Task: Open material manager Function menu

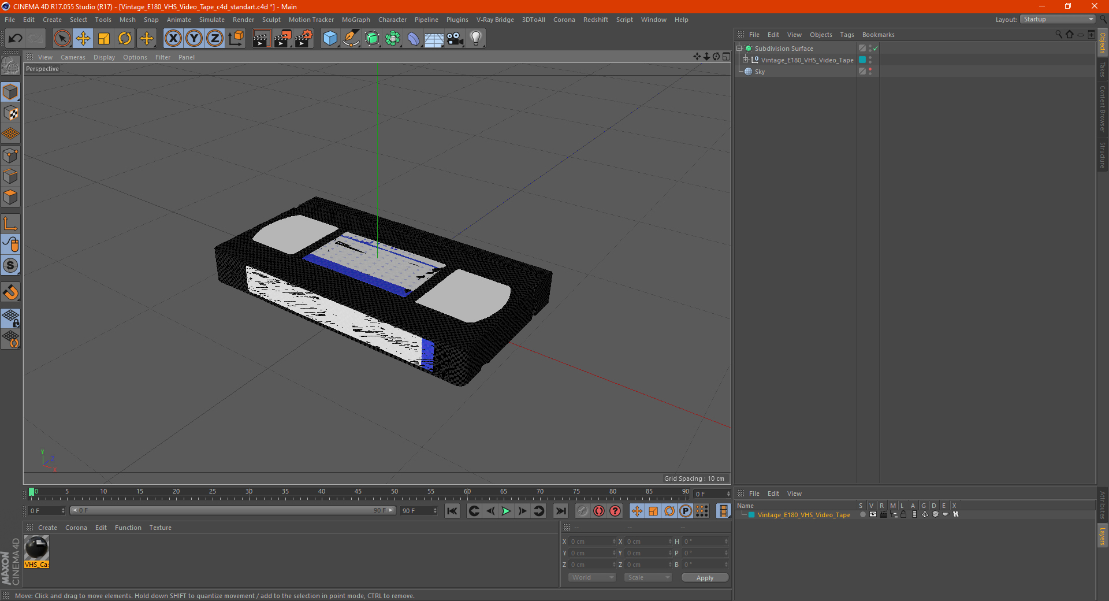Action: coord(128,528)
